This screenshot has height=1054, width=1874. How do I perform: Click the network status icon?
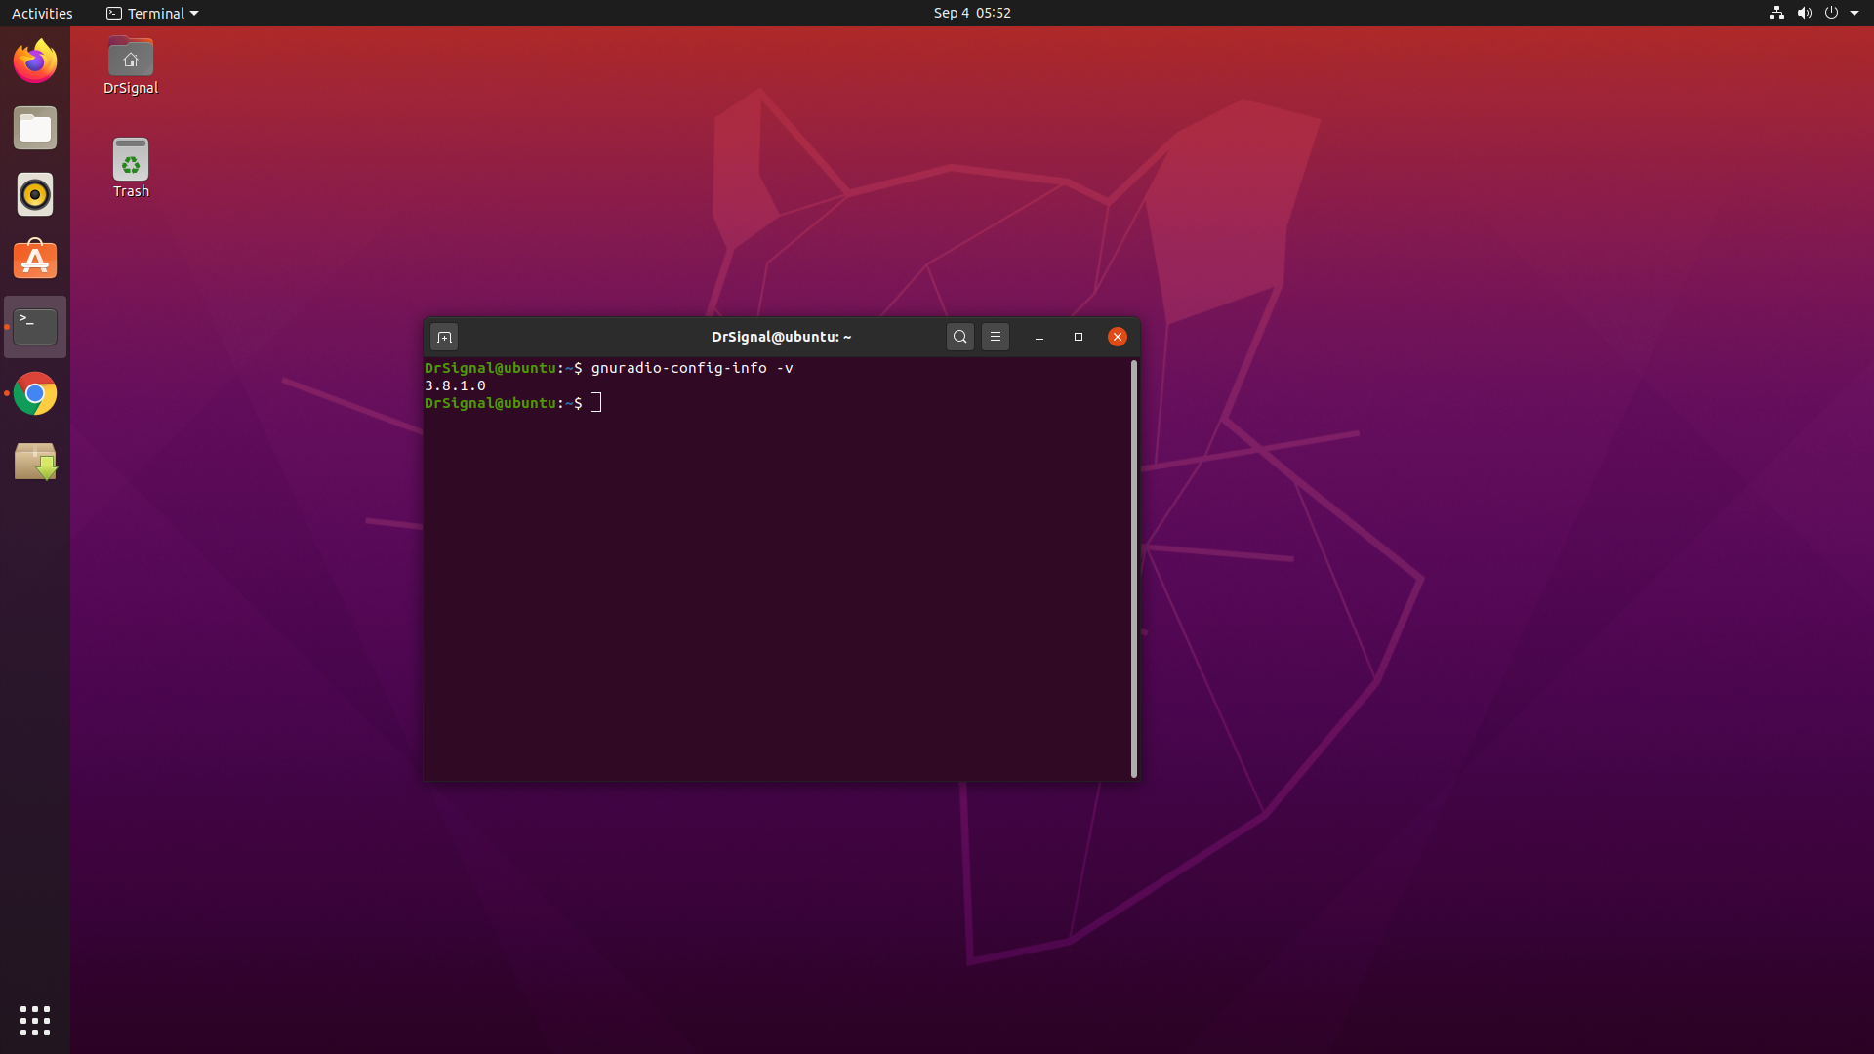1776,13
